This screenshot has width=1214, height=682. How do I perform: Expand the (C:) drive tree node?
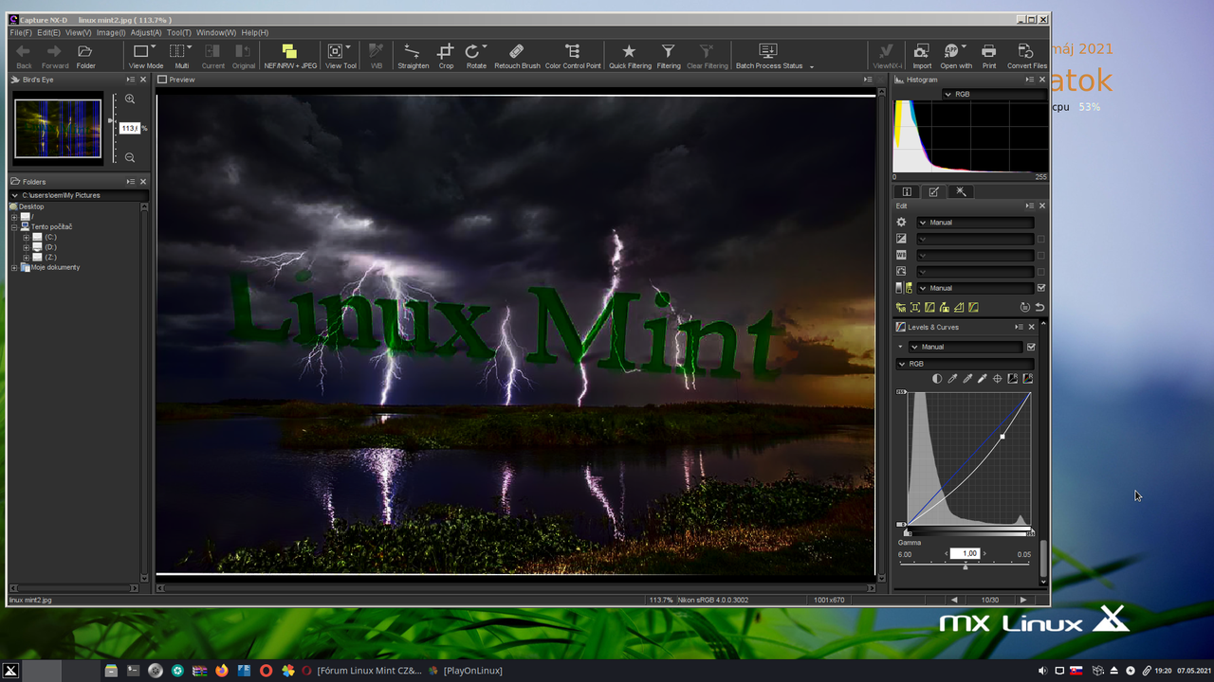(x=26, y=237)
